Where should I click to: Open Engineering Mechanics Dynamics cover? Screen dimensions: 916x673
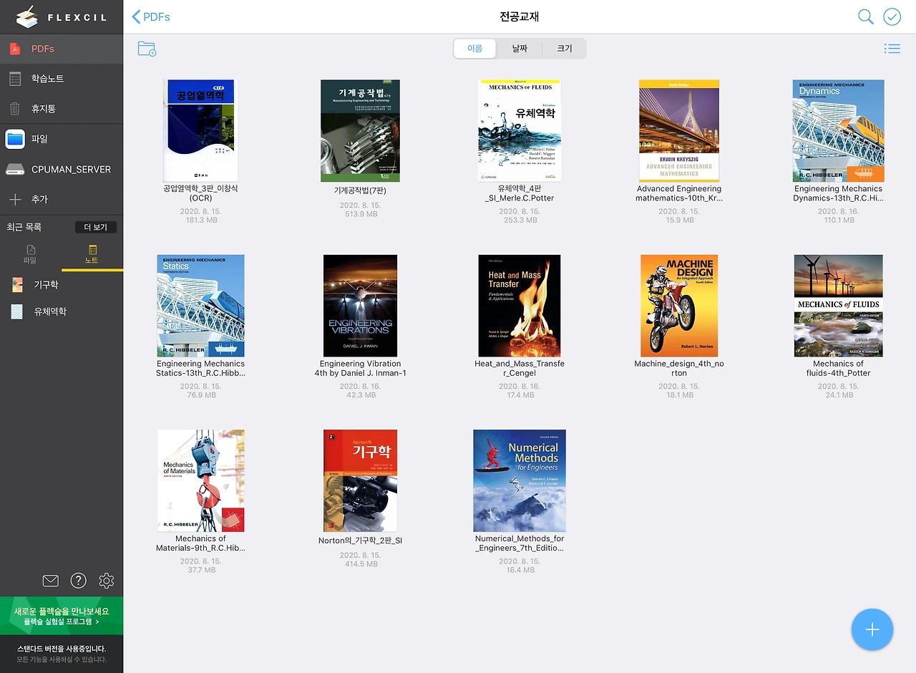click(x=839, y=130)
